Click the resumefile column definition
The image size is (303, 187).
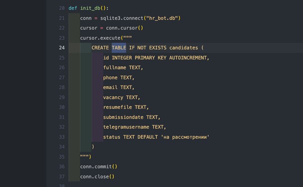click(126, 107)
